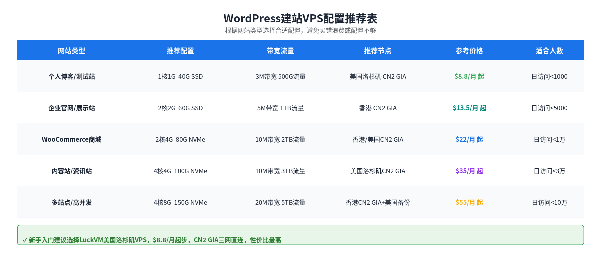Click the $13.5/月 起 price
This screenshot has width=601, height=272.
(469, 108)
